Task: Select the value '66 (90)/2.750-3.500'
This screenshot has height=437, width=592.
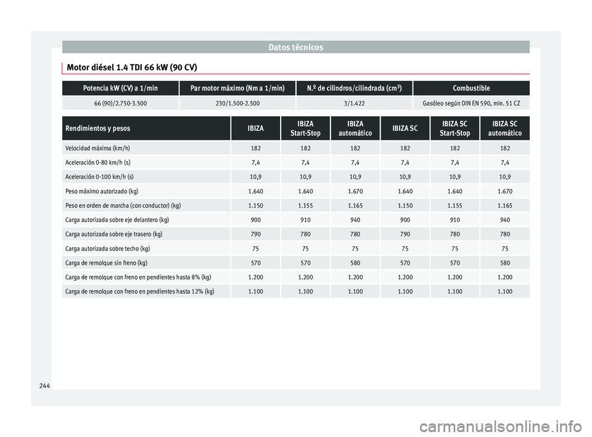Action: point(120,103)
